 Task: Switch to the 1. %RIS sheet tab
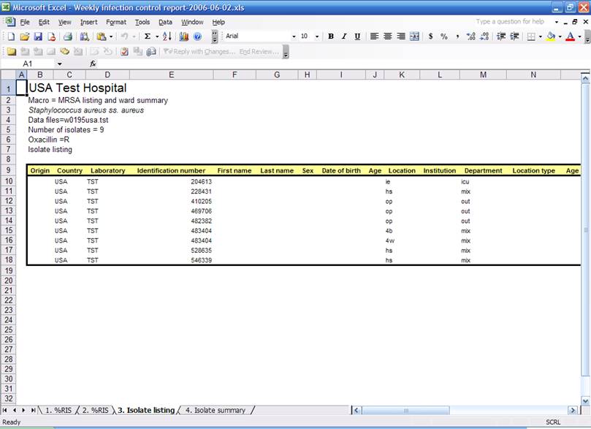click(58, 410)
